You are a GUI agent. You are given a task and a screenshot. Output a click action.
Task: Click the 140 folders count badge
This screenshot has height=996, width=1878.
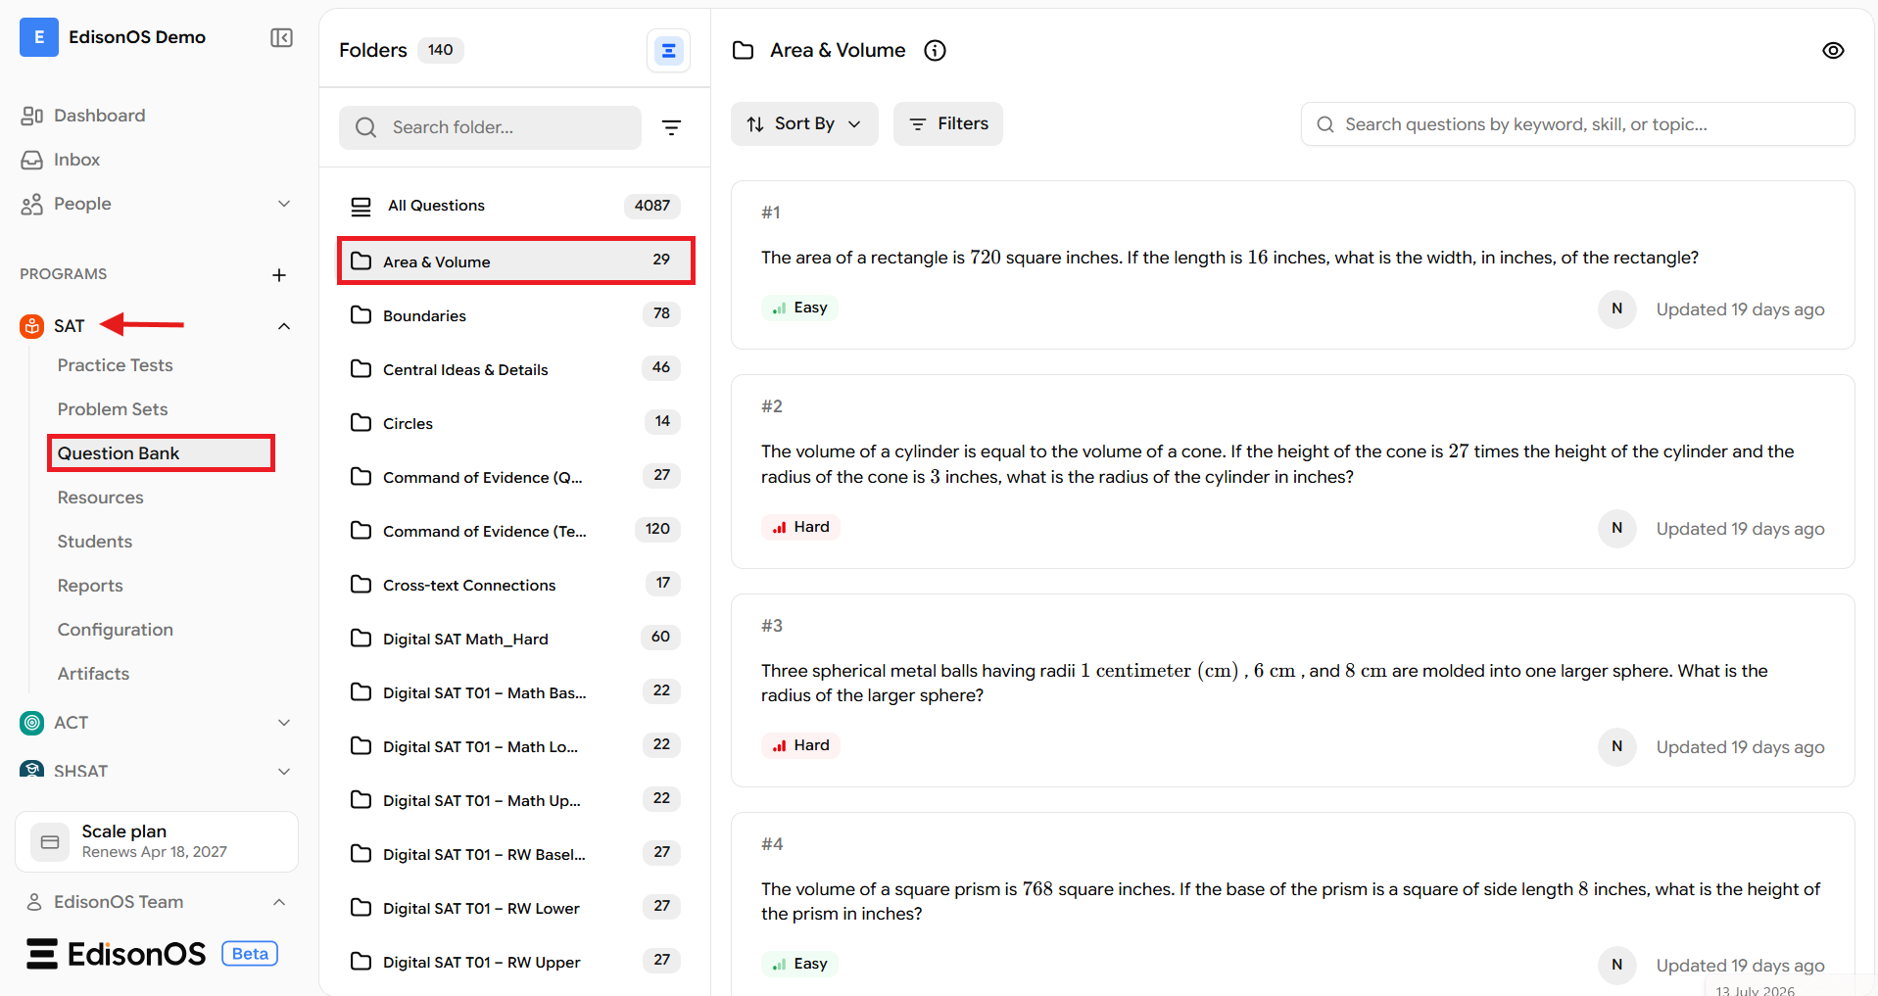pyautogui.click(x=441, y=50)
